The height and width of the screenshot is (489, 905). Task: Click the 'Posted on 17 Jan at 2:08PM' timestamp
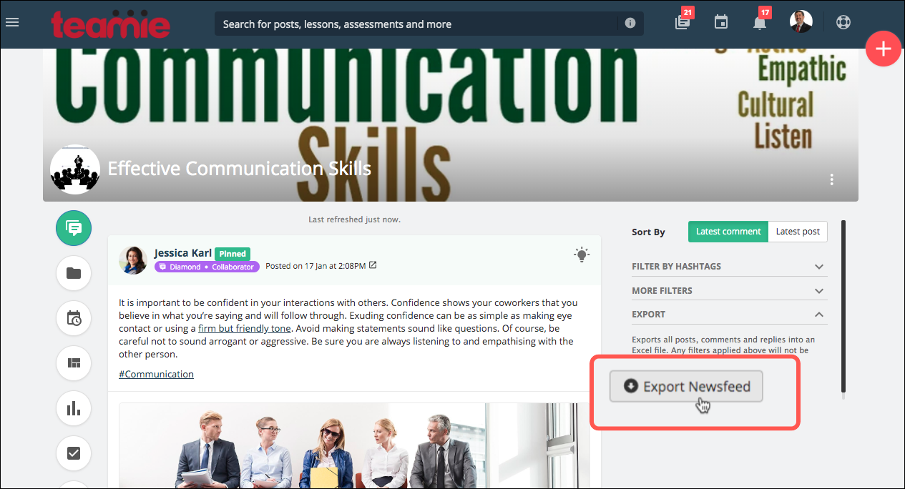[x=315, y=266]
